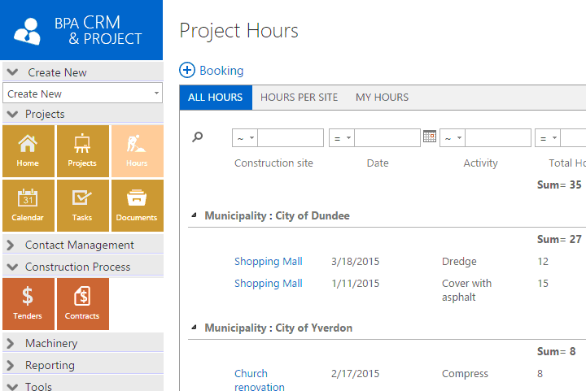Open Total Hours filter operator dropdown
The image size is (586, 391).
pyautogui.click(x=548, y=137)
